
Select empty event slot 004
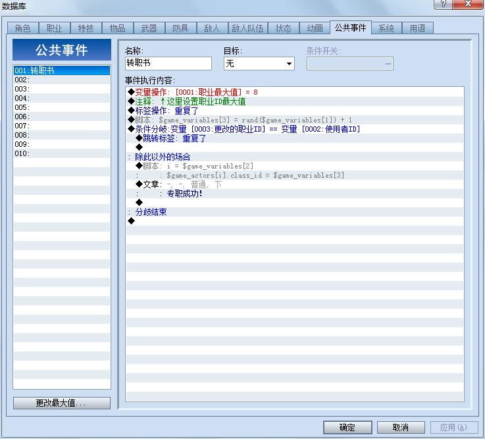click(62, 98)
